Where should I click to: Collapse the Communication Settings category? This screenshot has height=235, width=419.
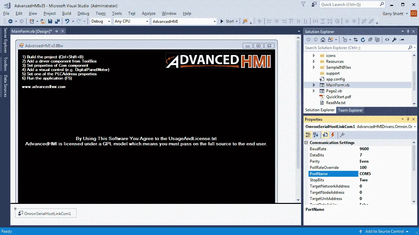point(307,143)
